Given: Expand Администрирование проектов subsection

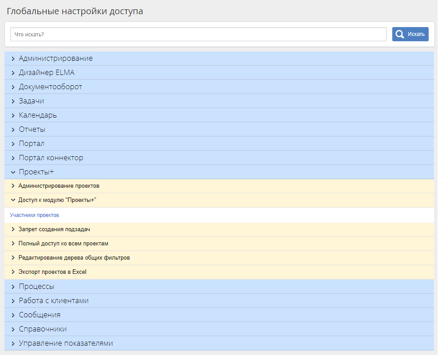Looking at the screenshot, I should tap(59, 186).
